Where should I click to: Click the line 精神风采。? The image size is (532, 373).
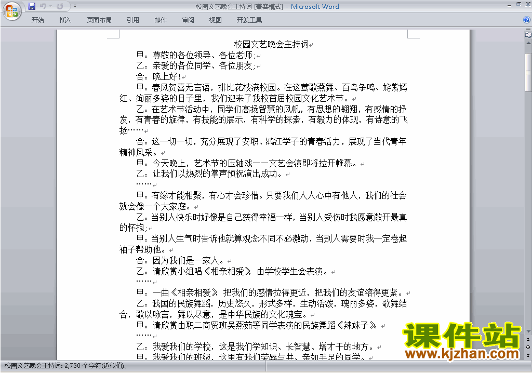(138, 152)
